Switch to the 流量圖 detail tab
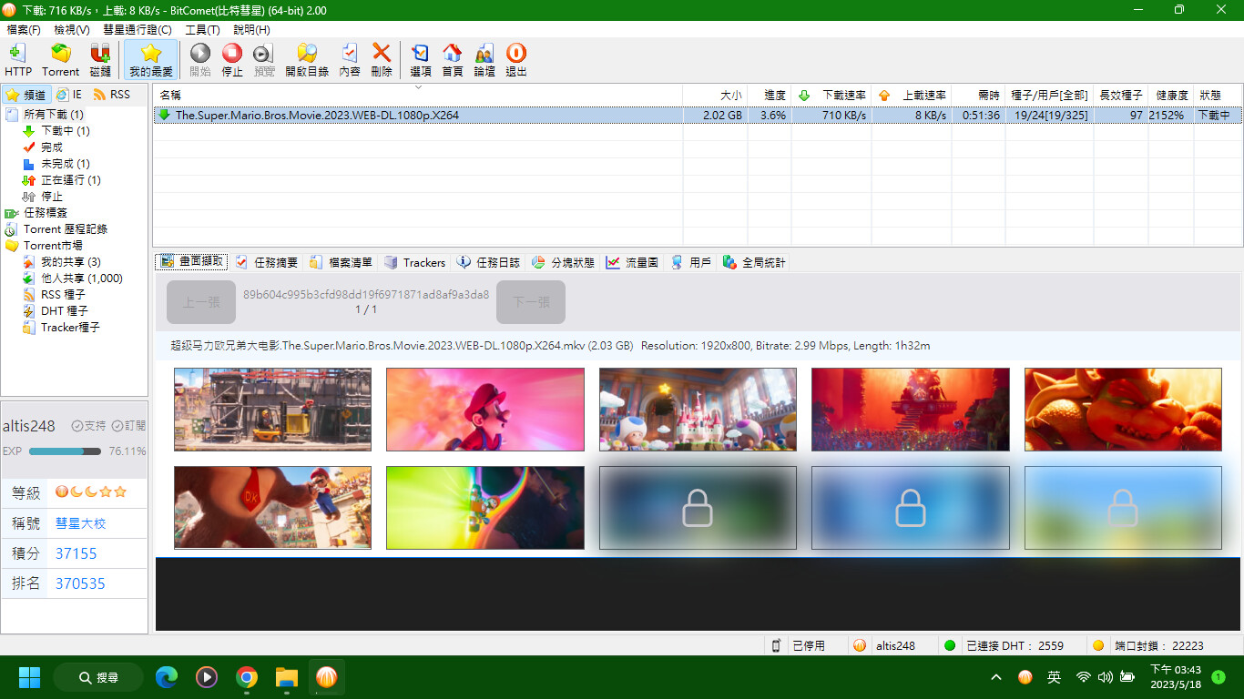This screenshot has height=699, width=1244. point(632,262)
